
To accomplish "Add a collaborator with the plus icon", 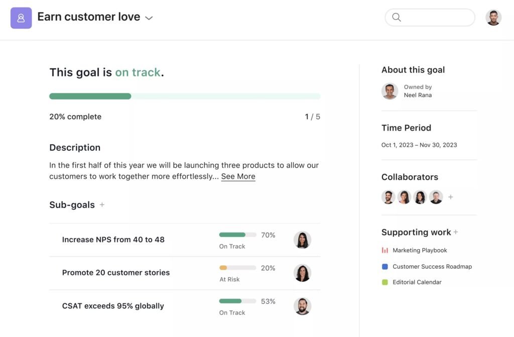I will pyautogui.click(x=451, y=197).
